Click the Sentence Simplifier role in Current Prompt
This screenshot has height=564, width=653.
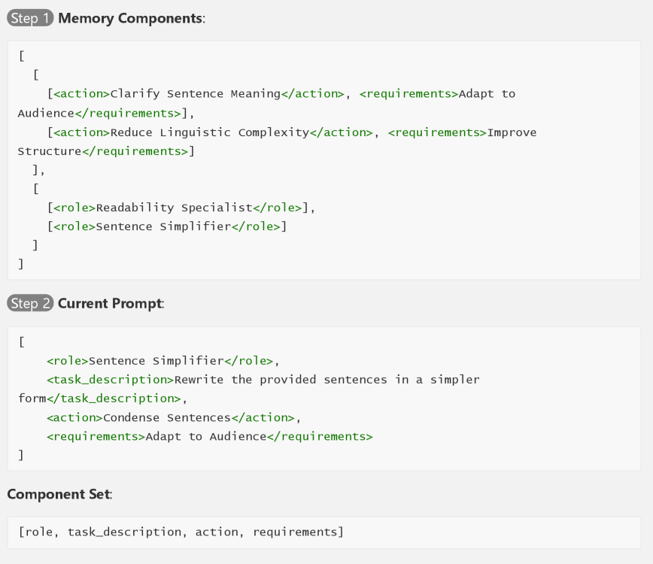pyautogui.click(x=156, y=360)
